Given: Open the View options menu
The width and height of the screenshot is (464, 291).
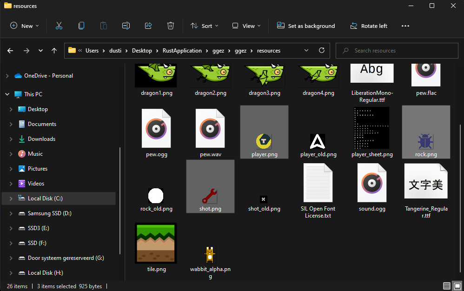Looking at the screenshot, I should 246,26.
